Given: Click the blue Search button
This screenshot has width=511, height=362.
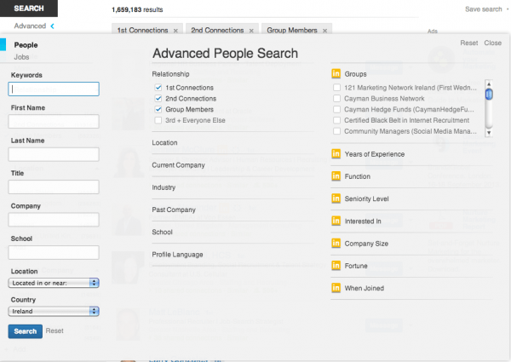Looking at the screenshot, I should point(25,331).
